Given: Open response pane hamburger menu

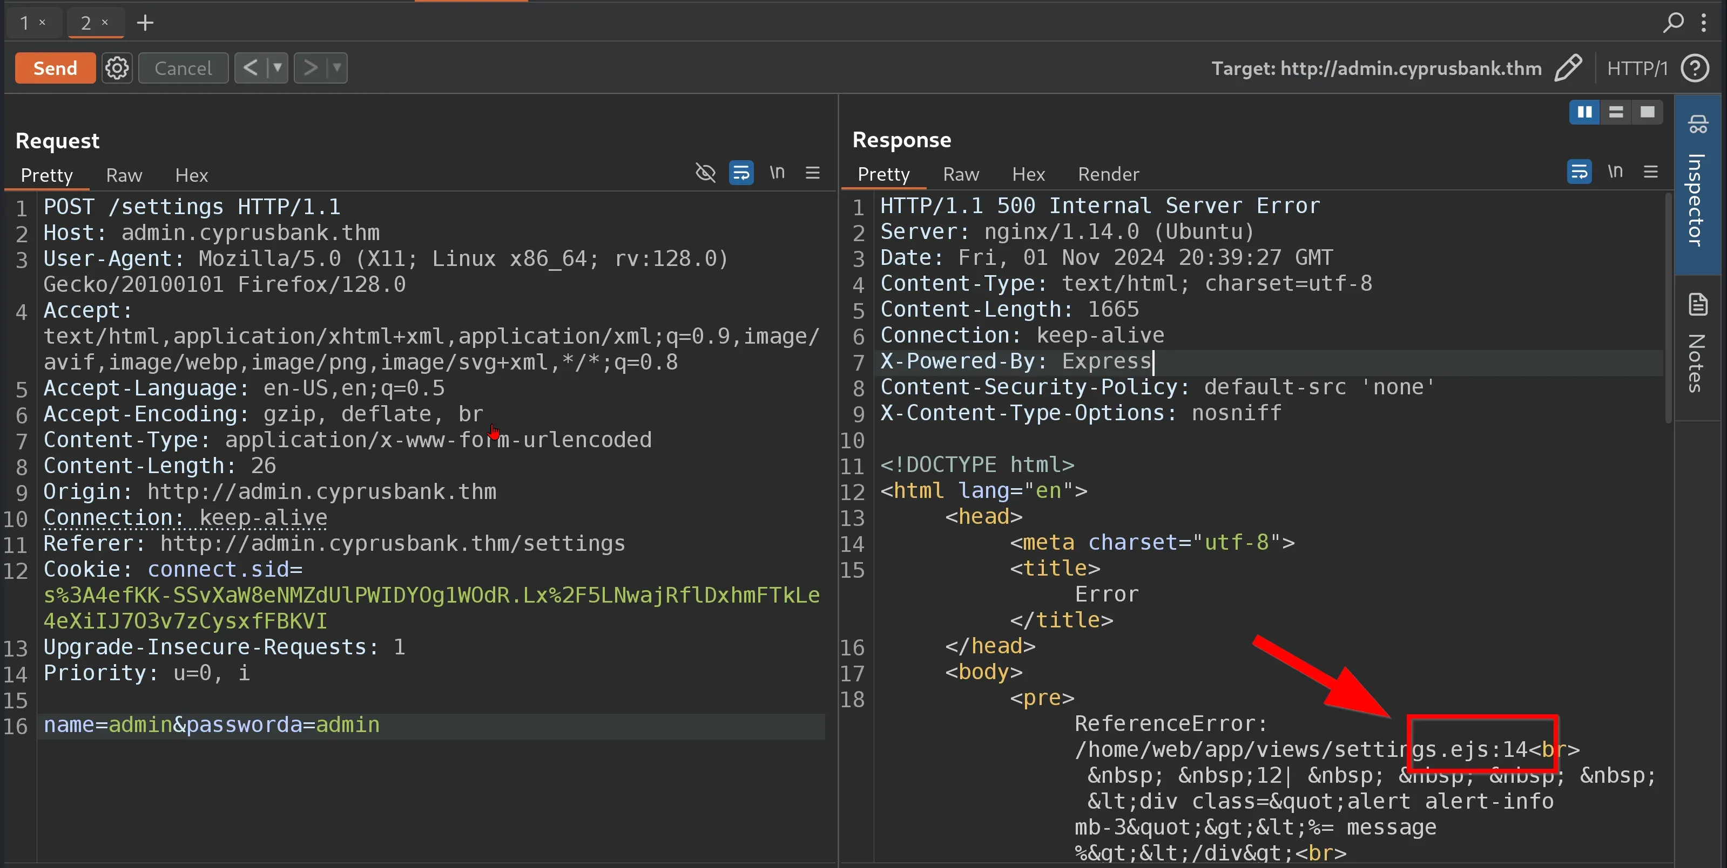Looking at the screenshot, I should click(1650, 172).
